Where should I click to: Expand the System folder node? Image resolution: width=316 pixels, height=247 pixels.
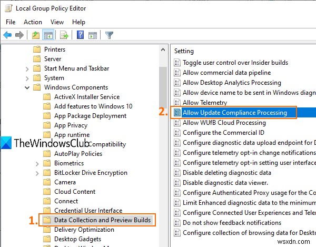point(27,78)
